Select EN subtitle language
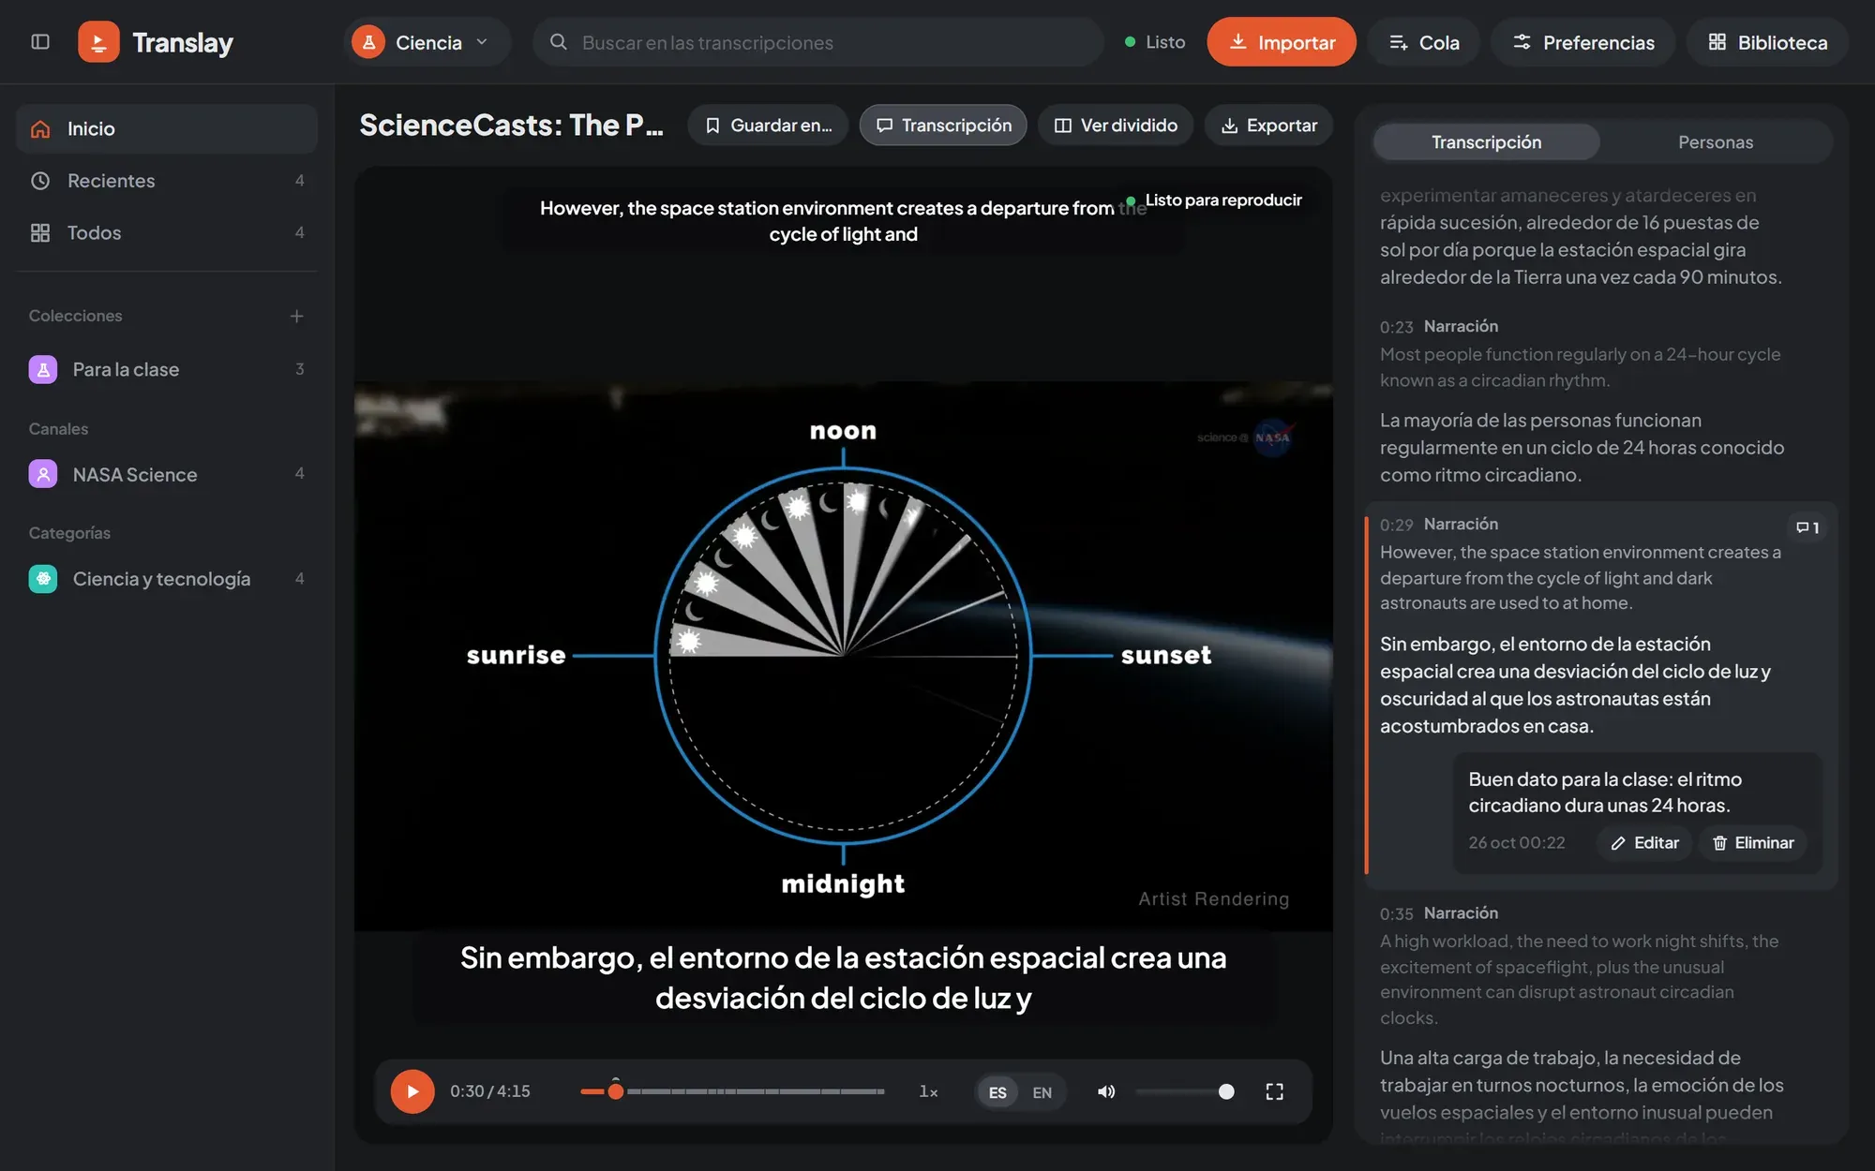Screen dimensions: 1875x1171 click(1042, 1092)
